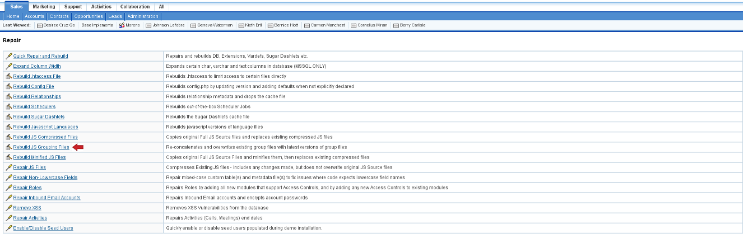Click the contact icon for Desiree Cruz Go

pyautogui.click(x=39, y=26)
